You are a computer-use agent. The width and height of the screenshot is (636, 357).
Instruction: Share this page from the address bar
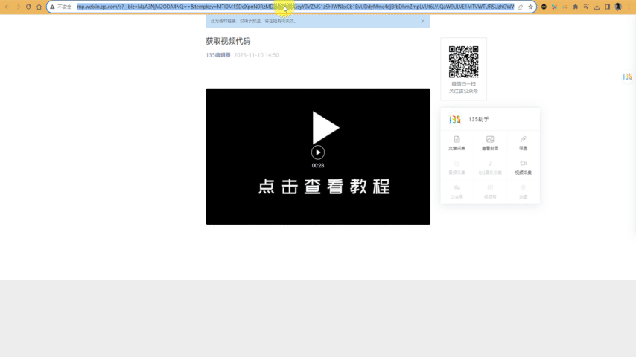pyautogui.click(x=520, y=7)
